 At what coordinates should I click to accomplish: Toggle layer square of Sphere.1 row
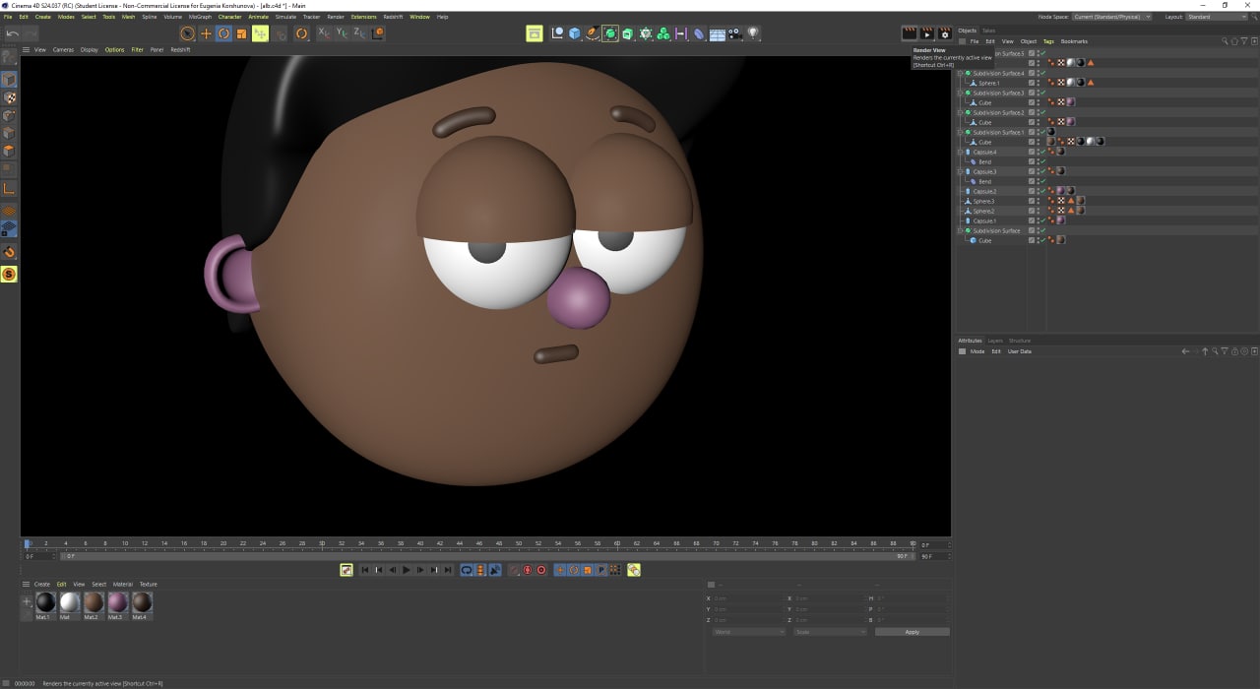click(1032, 83)
